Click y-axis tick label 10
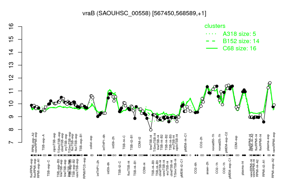Image resolution: width=291 pixels, height=181 pixels. (11, 104)
